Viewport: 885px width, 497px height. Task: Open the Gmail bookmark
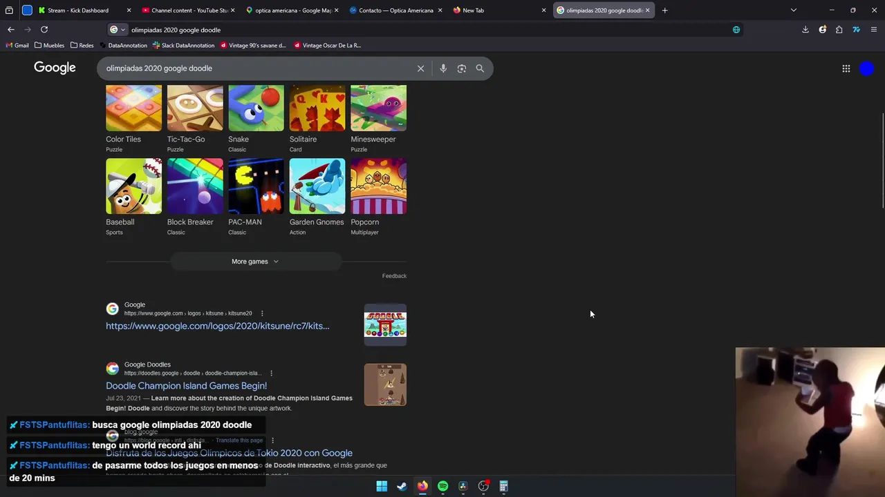tap(17, 46)
